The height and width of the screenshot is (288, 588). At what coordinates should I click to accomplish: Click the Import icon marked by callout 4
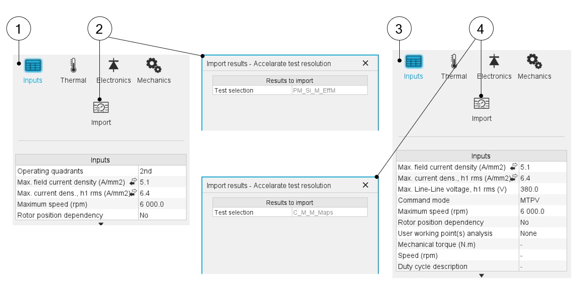(x=481, y=104)
